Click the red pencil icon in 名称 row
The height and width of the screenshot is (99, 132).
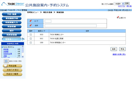[30, 25]
